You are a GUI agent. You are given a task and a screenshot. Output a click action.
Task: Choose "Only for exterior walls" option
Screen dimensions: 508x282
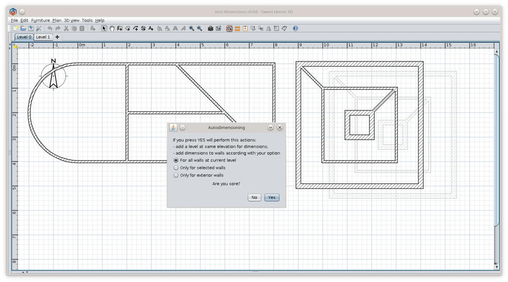pyautogui.click(x=176, y=175)
